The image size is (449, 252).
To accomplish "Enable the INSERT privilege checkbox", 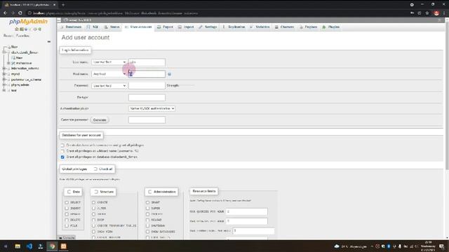I will 67,209.
